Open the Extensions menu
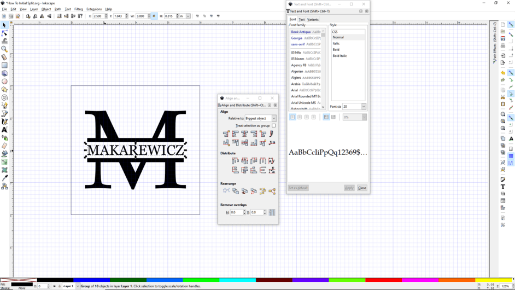This screenshot has width=515, height=290. pos(94,9)
